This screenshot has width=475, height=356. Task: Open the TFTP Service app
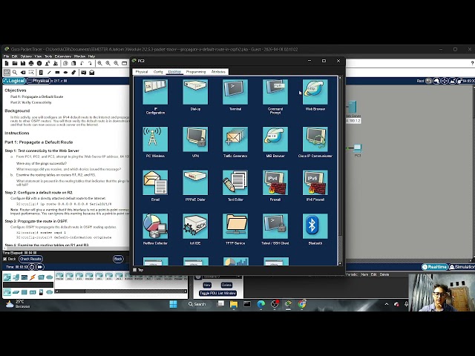click(235, 226)
